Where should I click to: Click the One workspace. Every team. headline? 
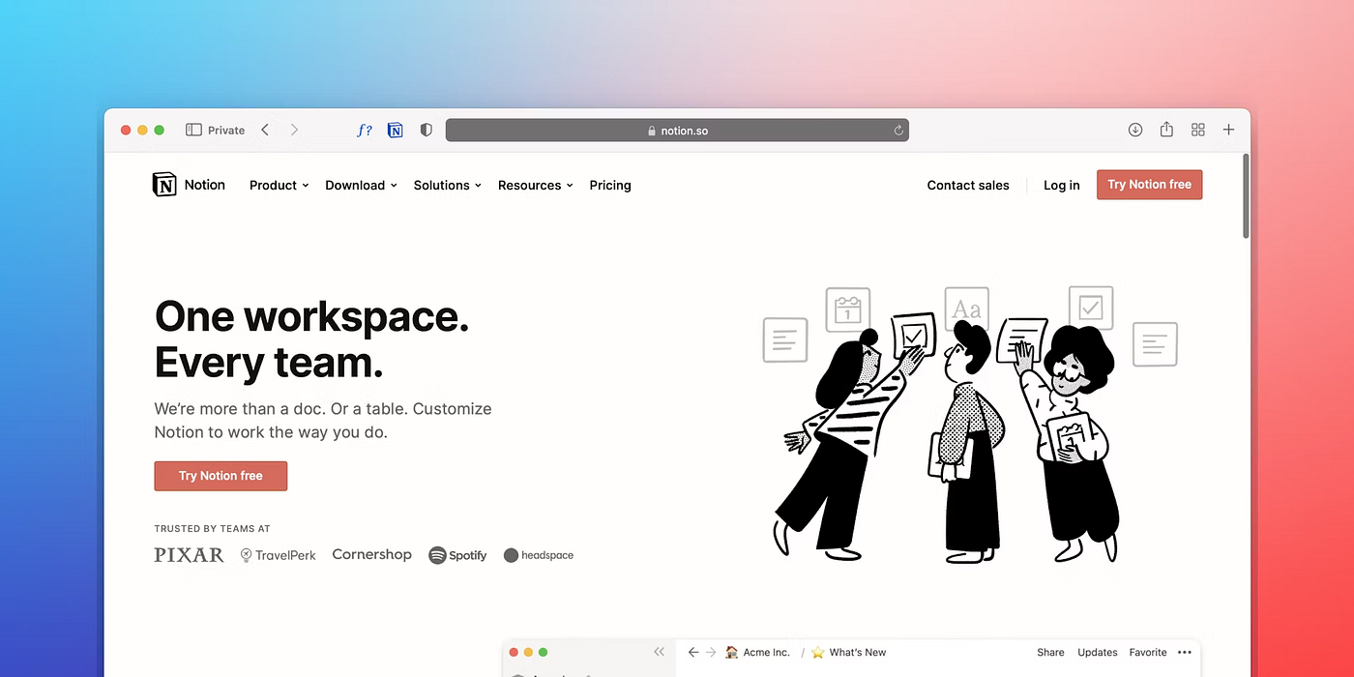point(311,339)
